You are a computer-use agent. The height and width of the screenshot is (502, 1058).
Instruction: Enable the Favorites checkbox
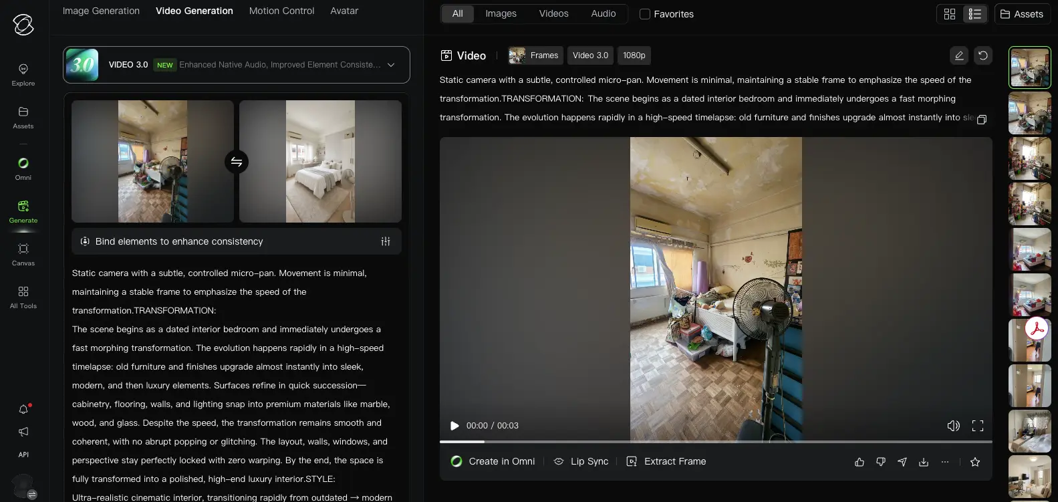(x=645, y=14)
